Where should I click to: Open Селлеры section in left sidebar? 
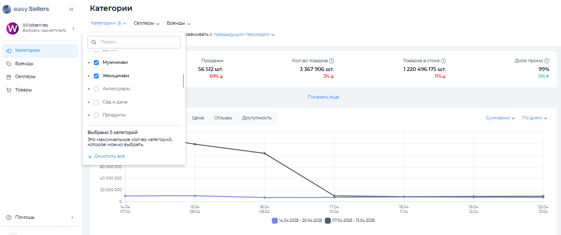coord(25,77)
